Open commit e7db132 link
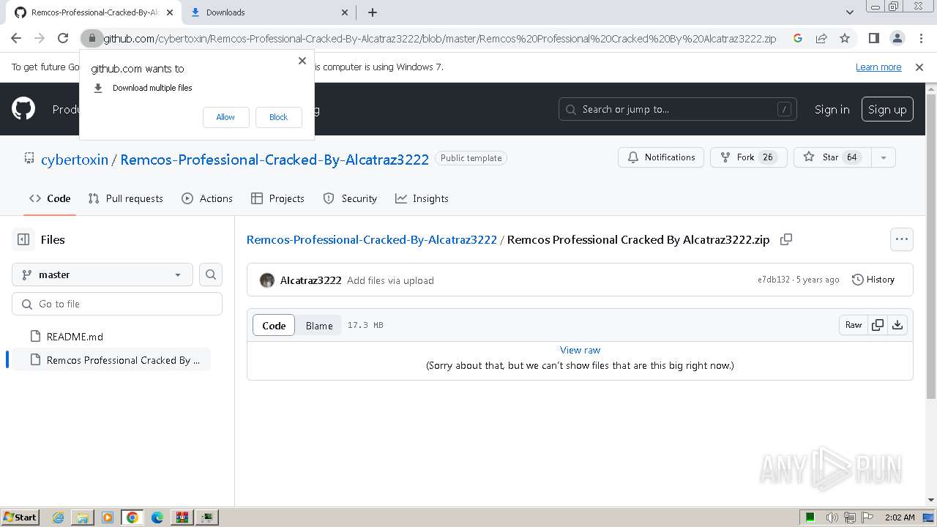The height and width of the screenshot is (527, 937). [774, 280]
